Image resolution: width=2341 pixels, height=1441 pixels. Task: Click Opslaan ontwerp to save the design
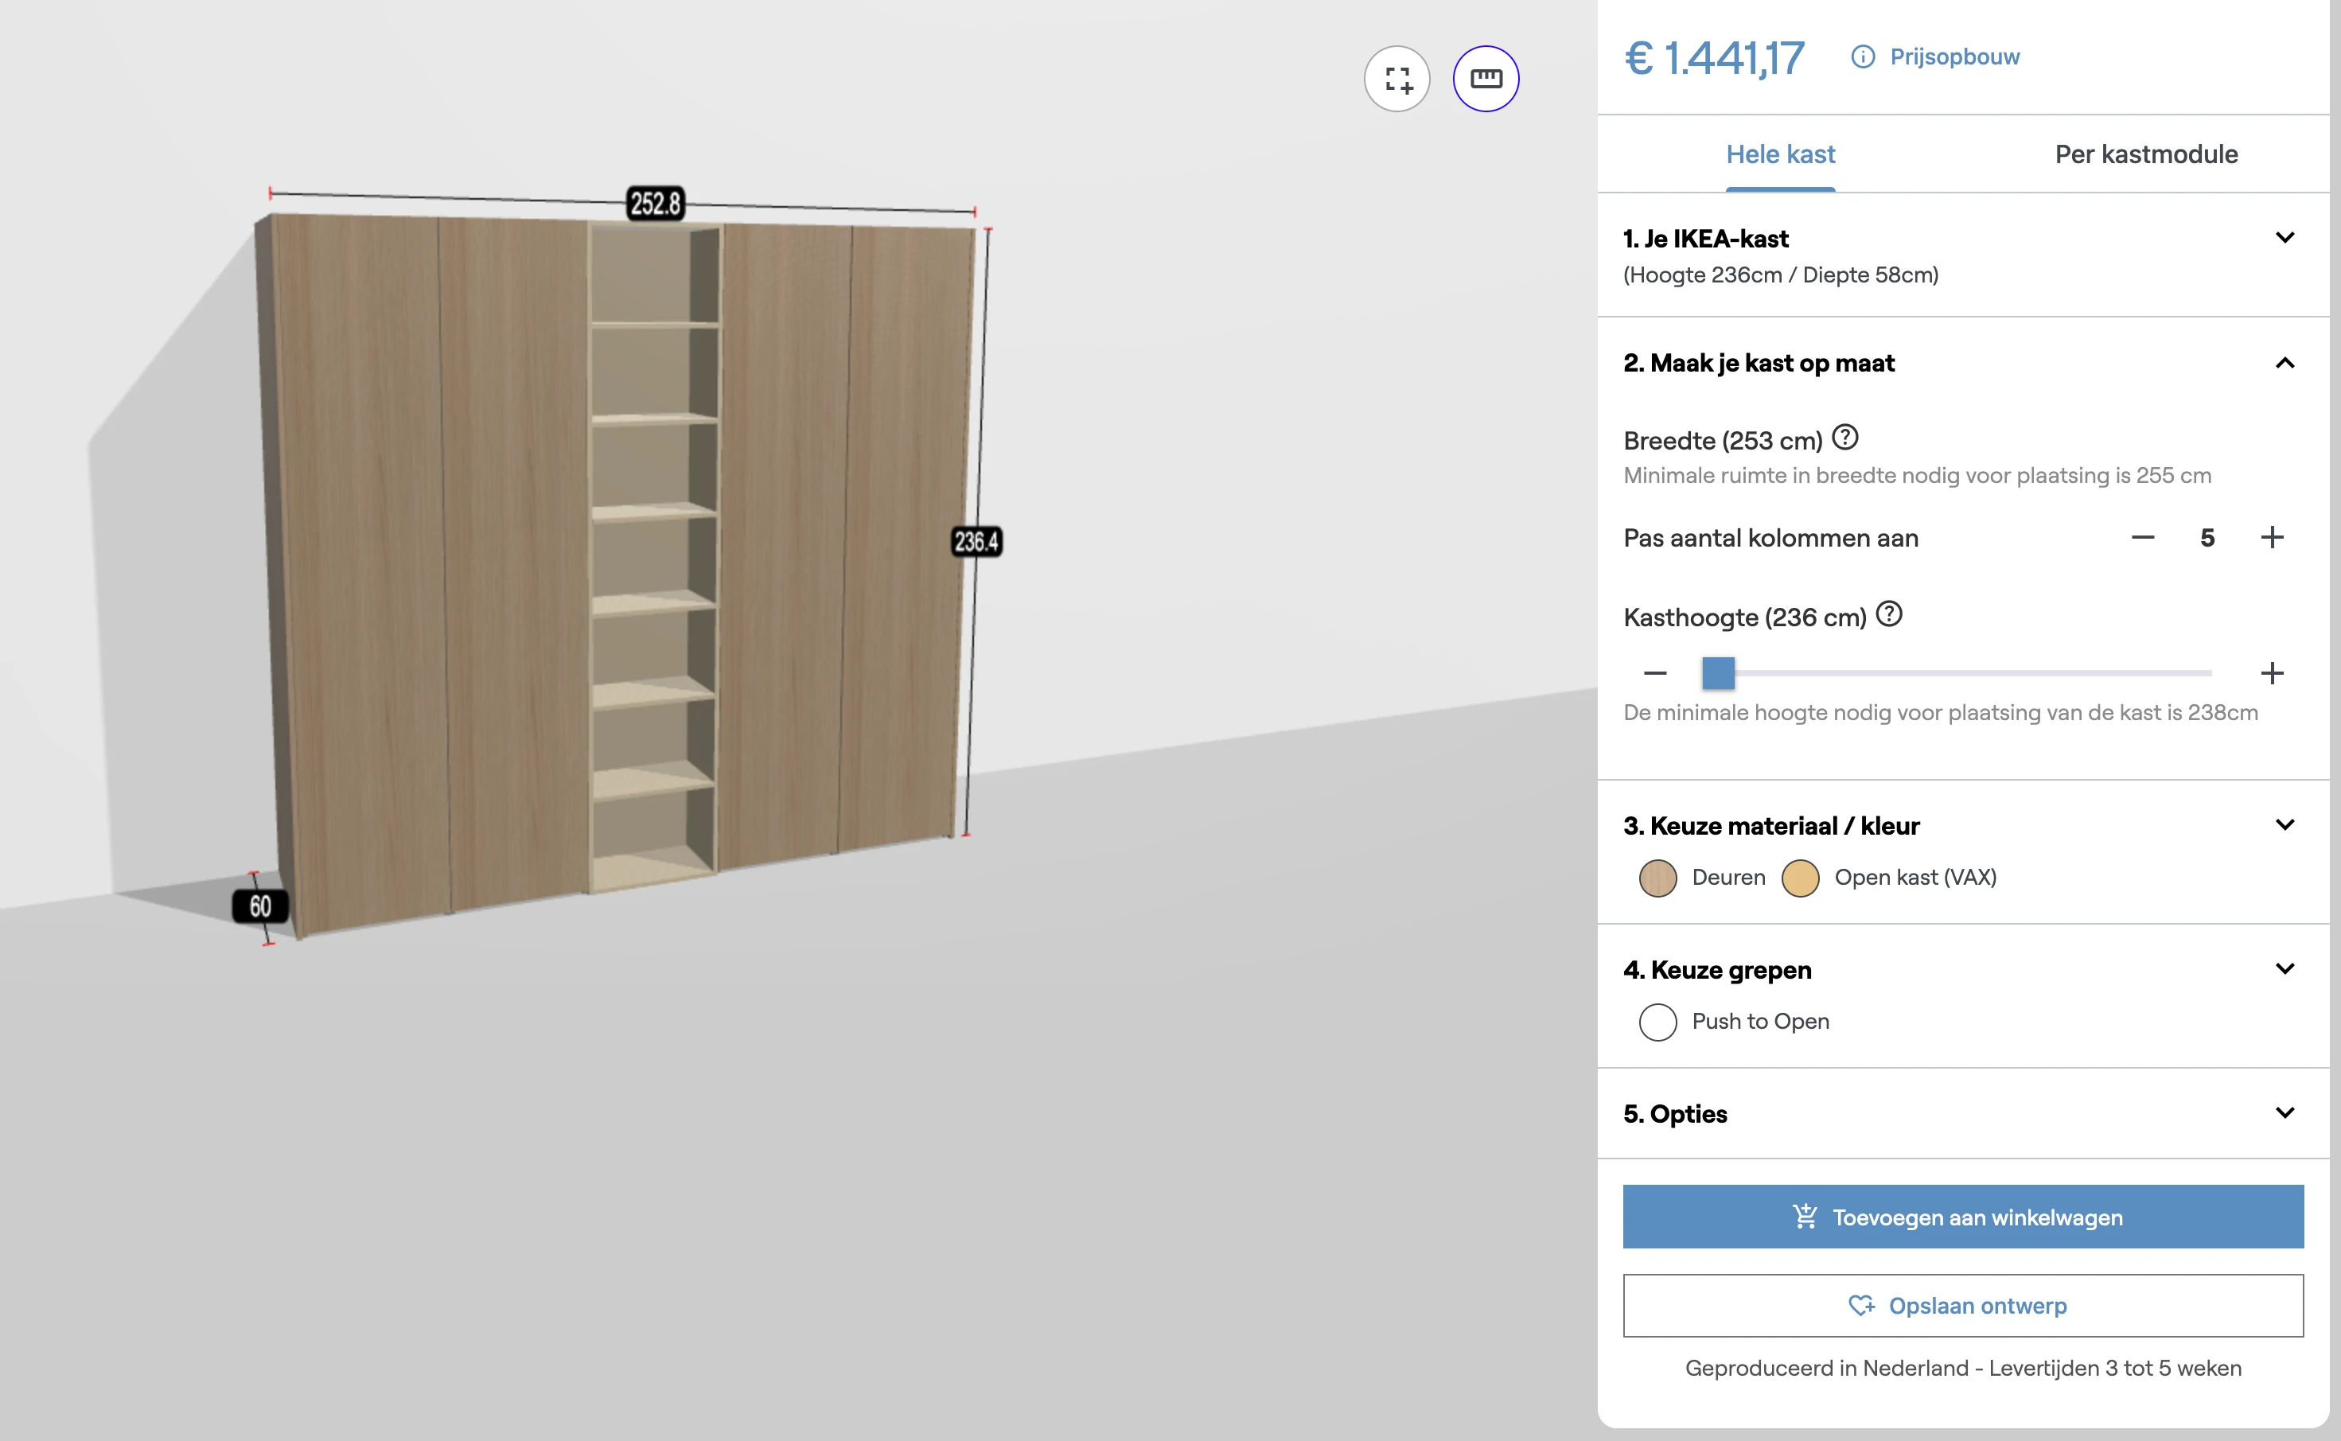tap(1963, 1306)
